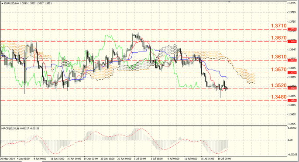Screen dimensions: 299x162
Task: Click the 1.3645 value on price axis
Action: tap(292, 50)
